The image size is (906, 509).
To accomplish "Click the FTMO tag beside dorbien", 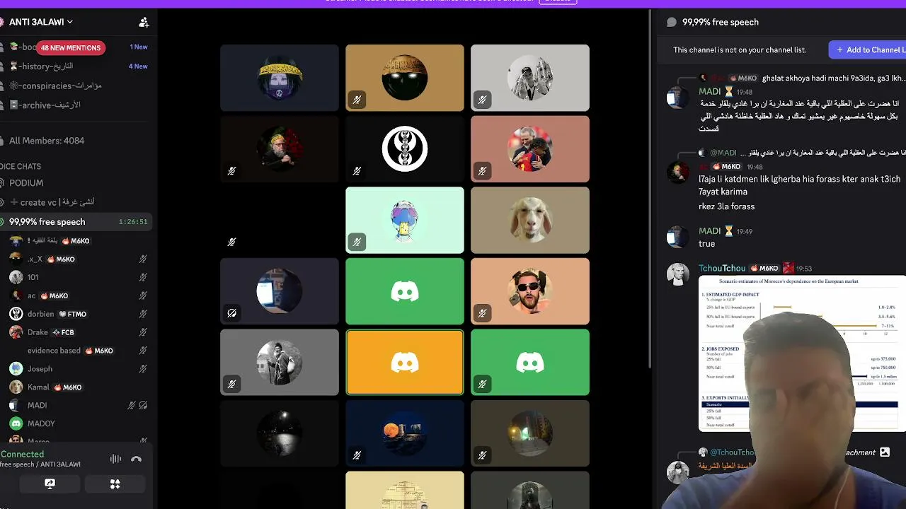I will [72, 315].
